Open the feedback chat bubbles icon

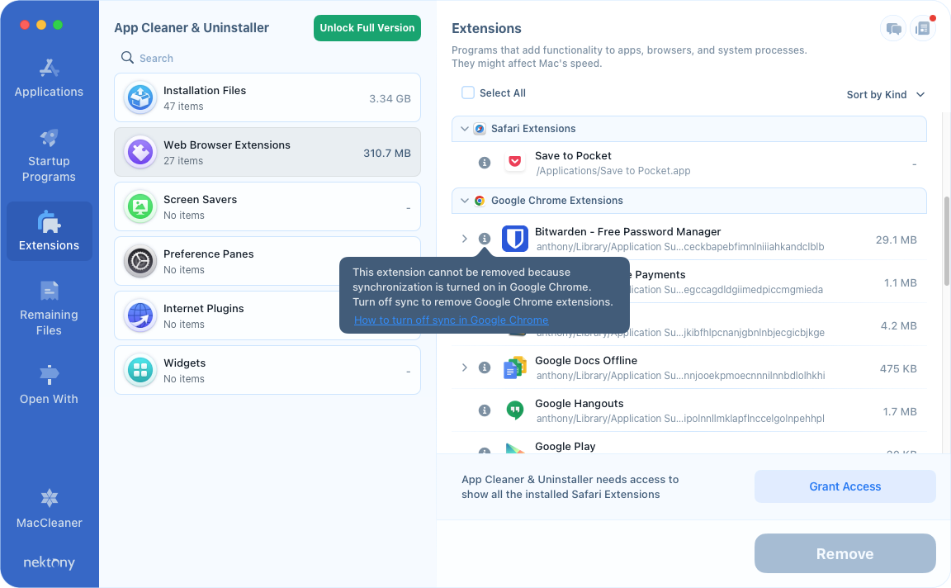(893, 29)
